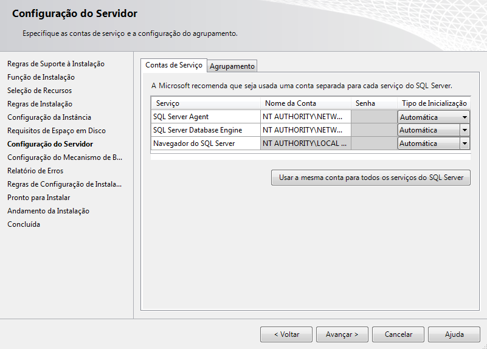Open startup type dropdown for SQL Server Agent
Viewport: 487px width, 349px height.
[x=433, y=117]
